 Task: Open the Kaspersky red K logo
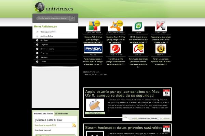pyautogui.click(x=161, y=26)
